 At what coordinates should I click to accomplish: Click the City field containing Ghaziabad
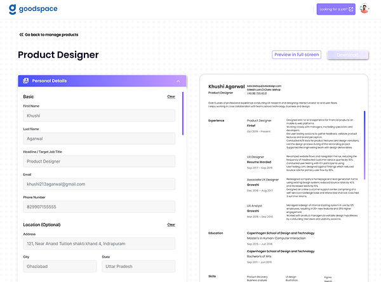(60, 267)
